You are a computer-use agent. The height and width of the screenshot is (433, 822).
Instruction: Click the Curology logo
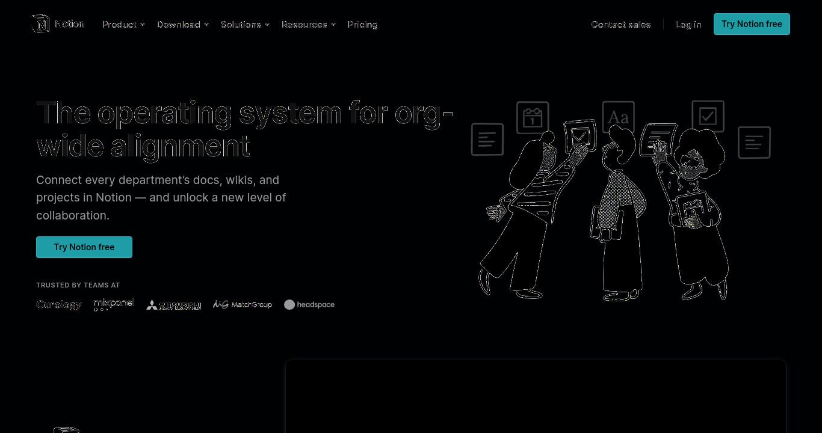pos(59,305)
